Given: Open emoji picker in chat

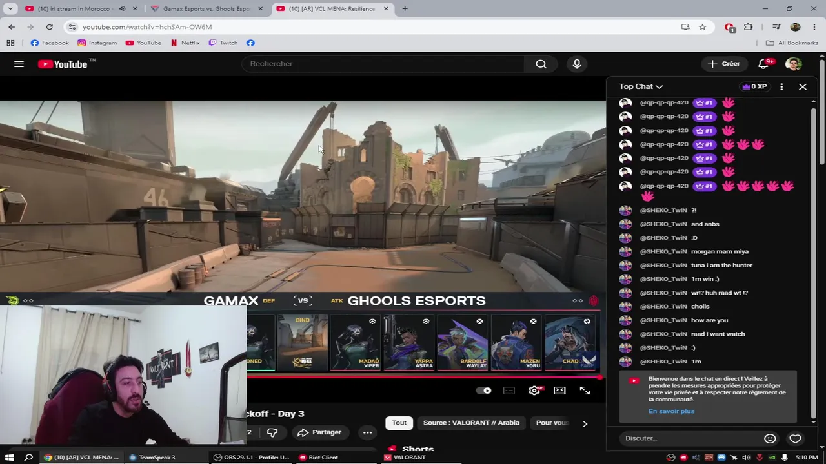Looking at the screenshot, I should click(770, 438).
